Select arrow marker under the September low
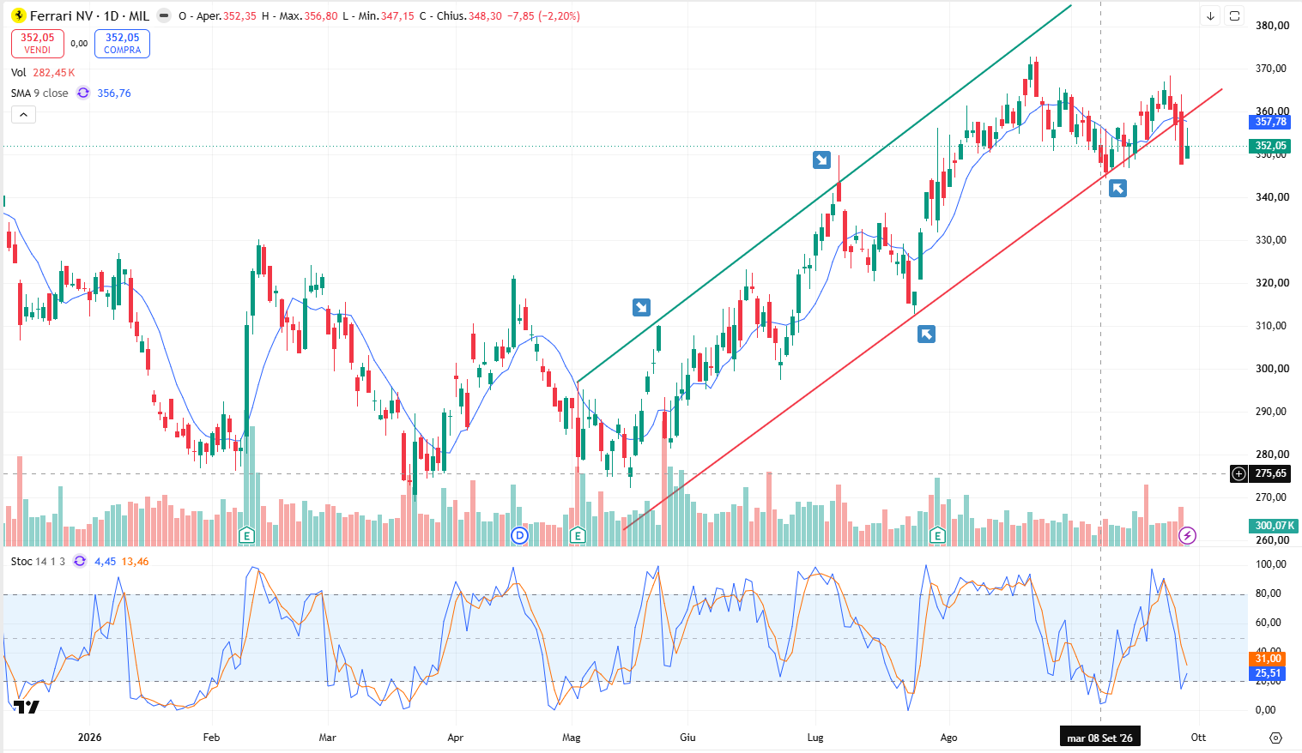Image resolution: width=1302 pixels, height=753 pixels. (x=1117, y=188)
